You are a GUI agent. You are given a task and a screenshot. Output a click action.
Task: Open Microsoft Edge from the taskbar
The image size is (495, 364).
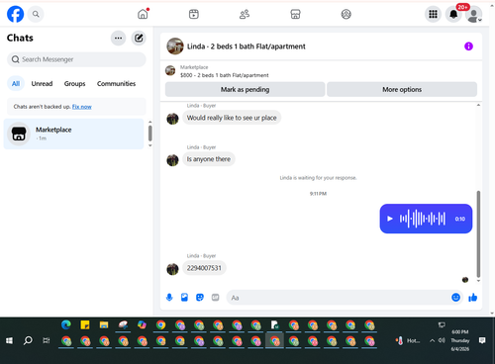pyautogui.click(x=66, y=325)
